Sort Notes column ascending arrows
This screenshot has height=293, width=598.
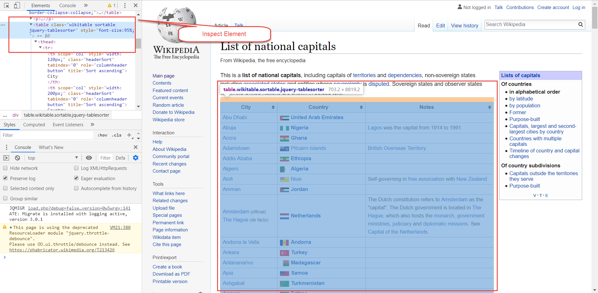coord(490,107)
